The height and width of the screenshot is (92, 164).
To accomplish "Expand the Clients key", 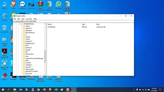I will [22, 39].
